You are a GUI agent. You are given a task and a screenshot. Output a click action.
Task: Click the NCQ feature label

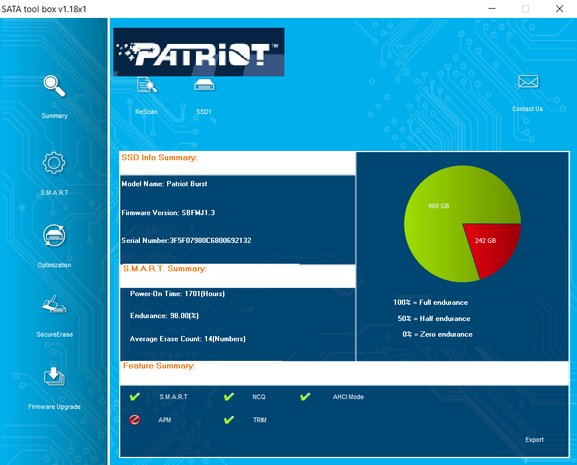tap(258, 397)
